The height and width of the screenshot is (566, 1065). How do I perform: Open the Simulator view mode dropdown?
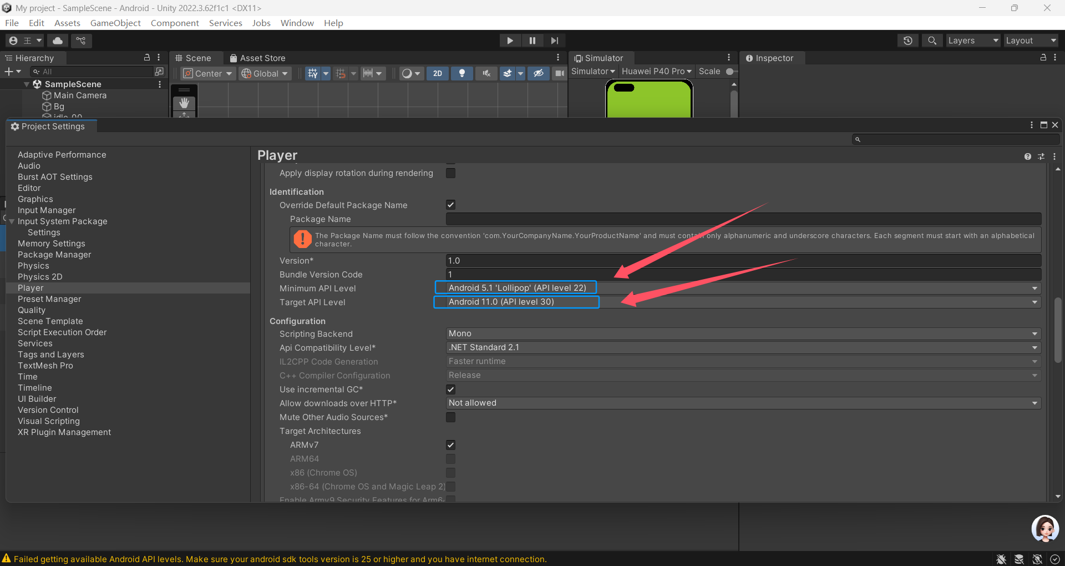pyautogui.click(x=593, y=71)
